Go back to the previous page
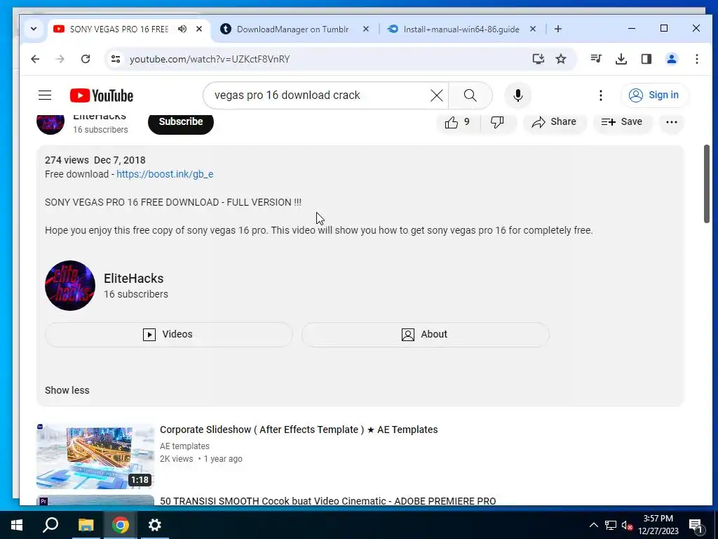 tap(35, 59)
